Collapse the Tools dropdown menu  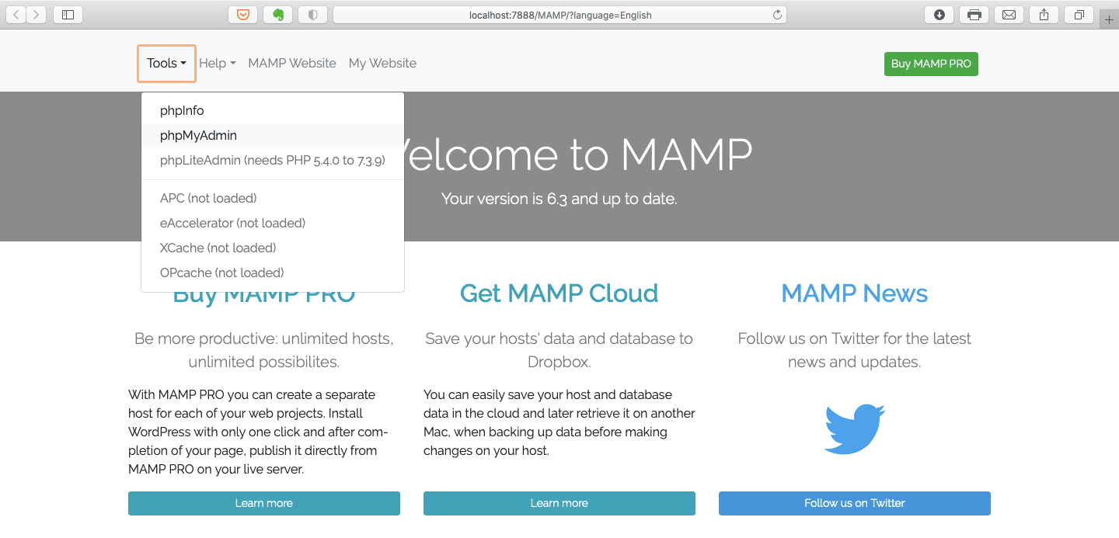(166, 64)
